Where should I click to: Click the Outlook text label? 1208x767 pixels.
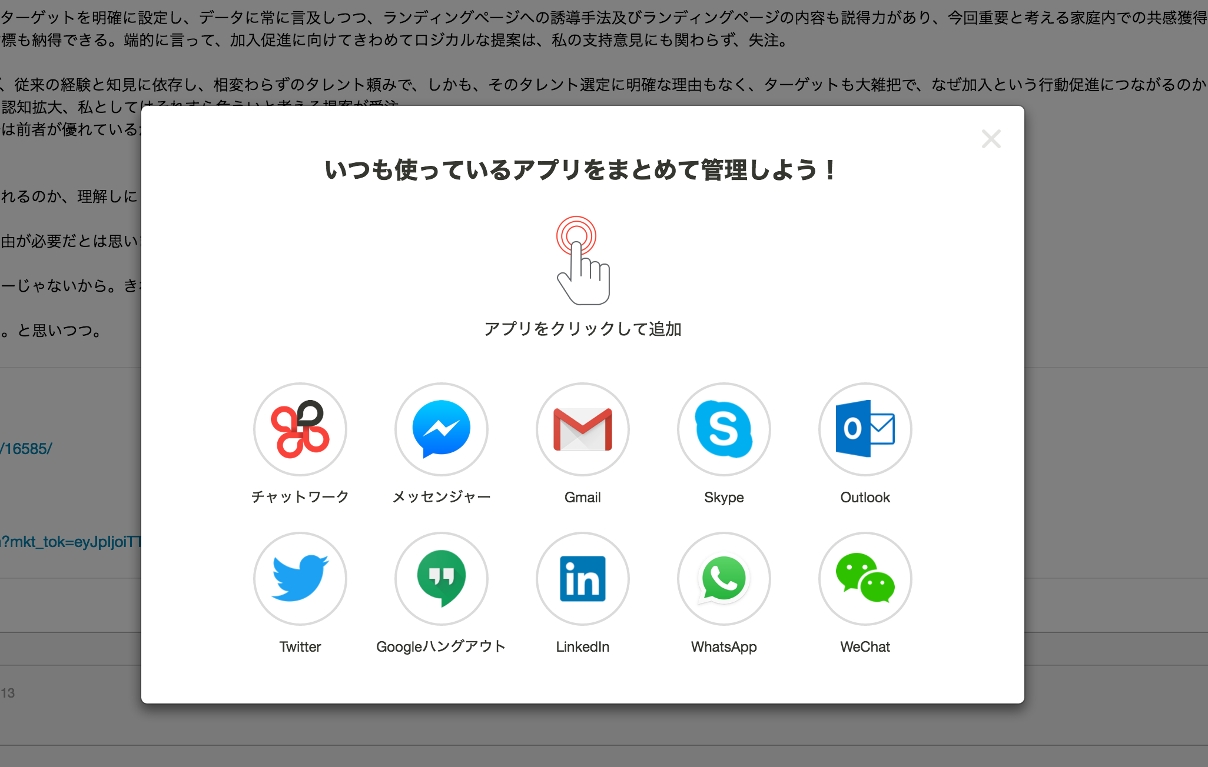point(865,497)
